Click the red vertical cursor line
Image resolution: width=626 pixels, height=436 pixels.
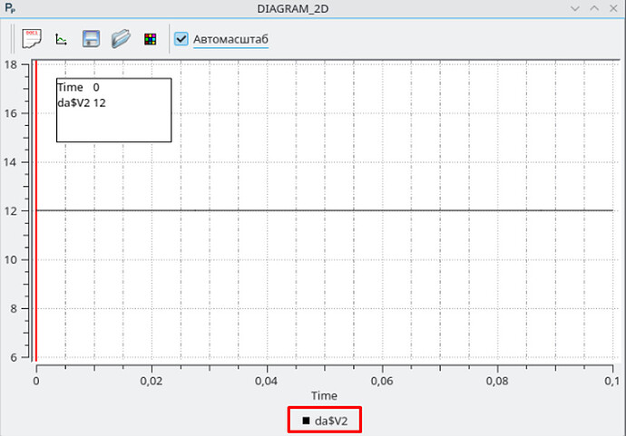tap(36, 210)
